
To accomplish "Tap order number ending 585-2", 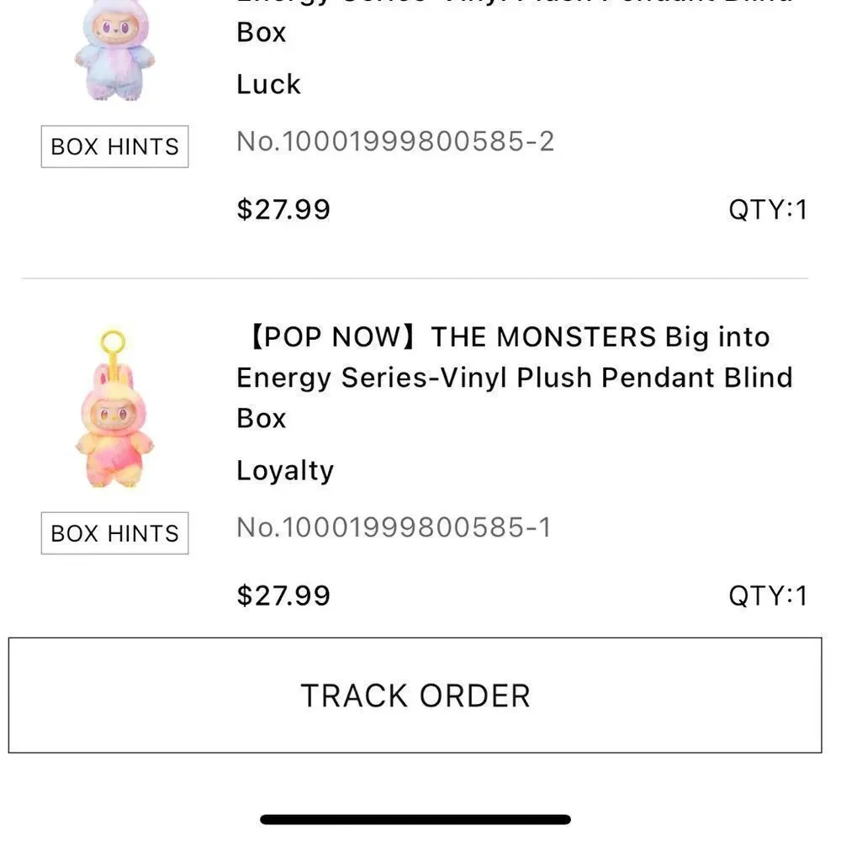I will coord(395,141).
